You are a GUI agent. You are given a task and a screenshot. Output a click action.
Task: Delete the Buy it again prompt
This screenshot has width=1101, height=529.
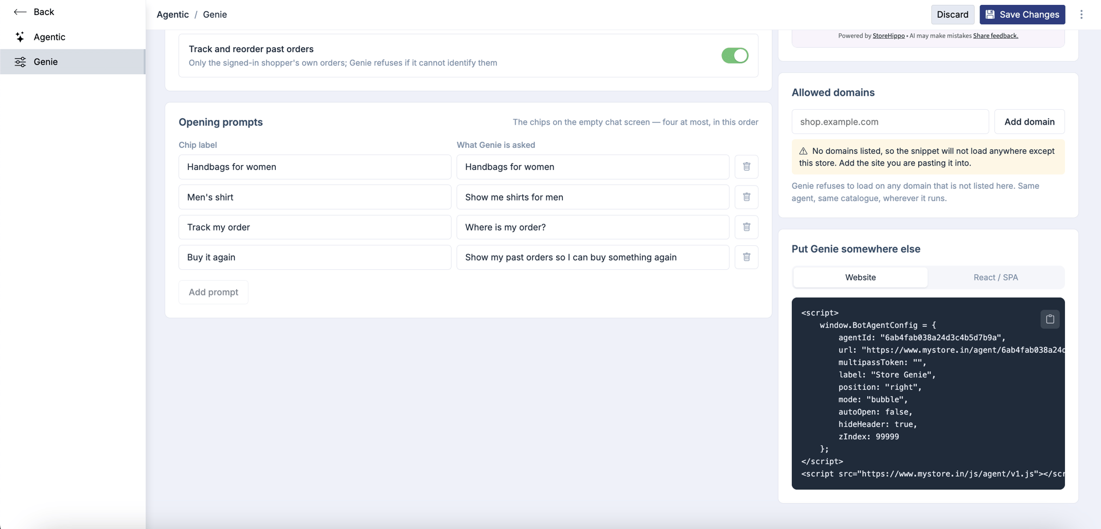(746, 257)
